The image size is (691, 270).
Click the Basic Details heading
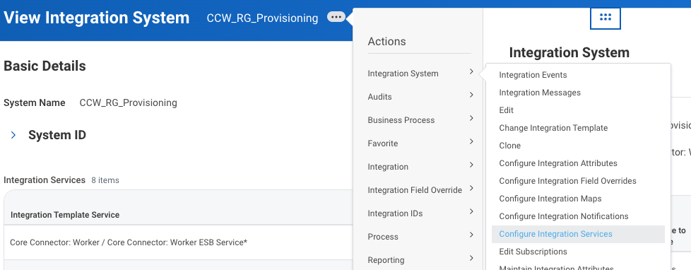[45, 66]
